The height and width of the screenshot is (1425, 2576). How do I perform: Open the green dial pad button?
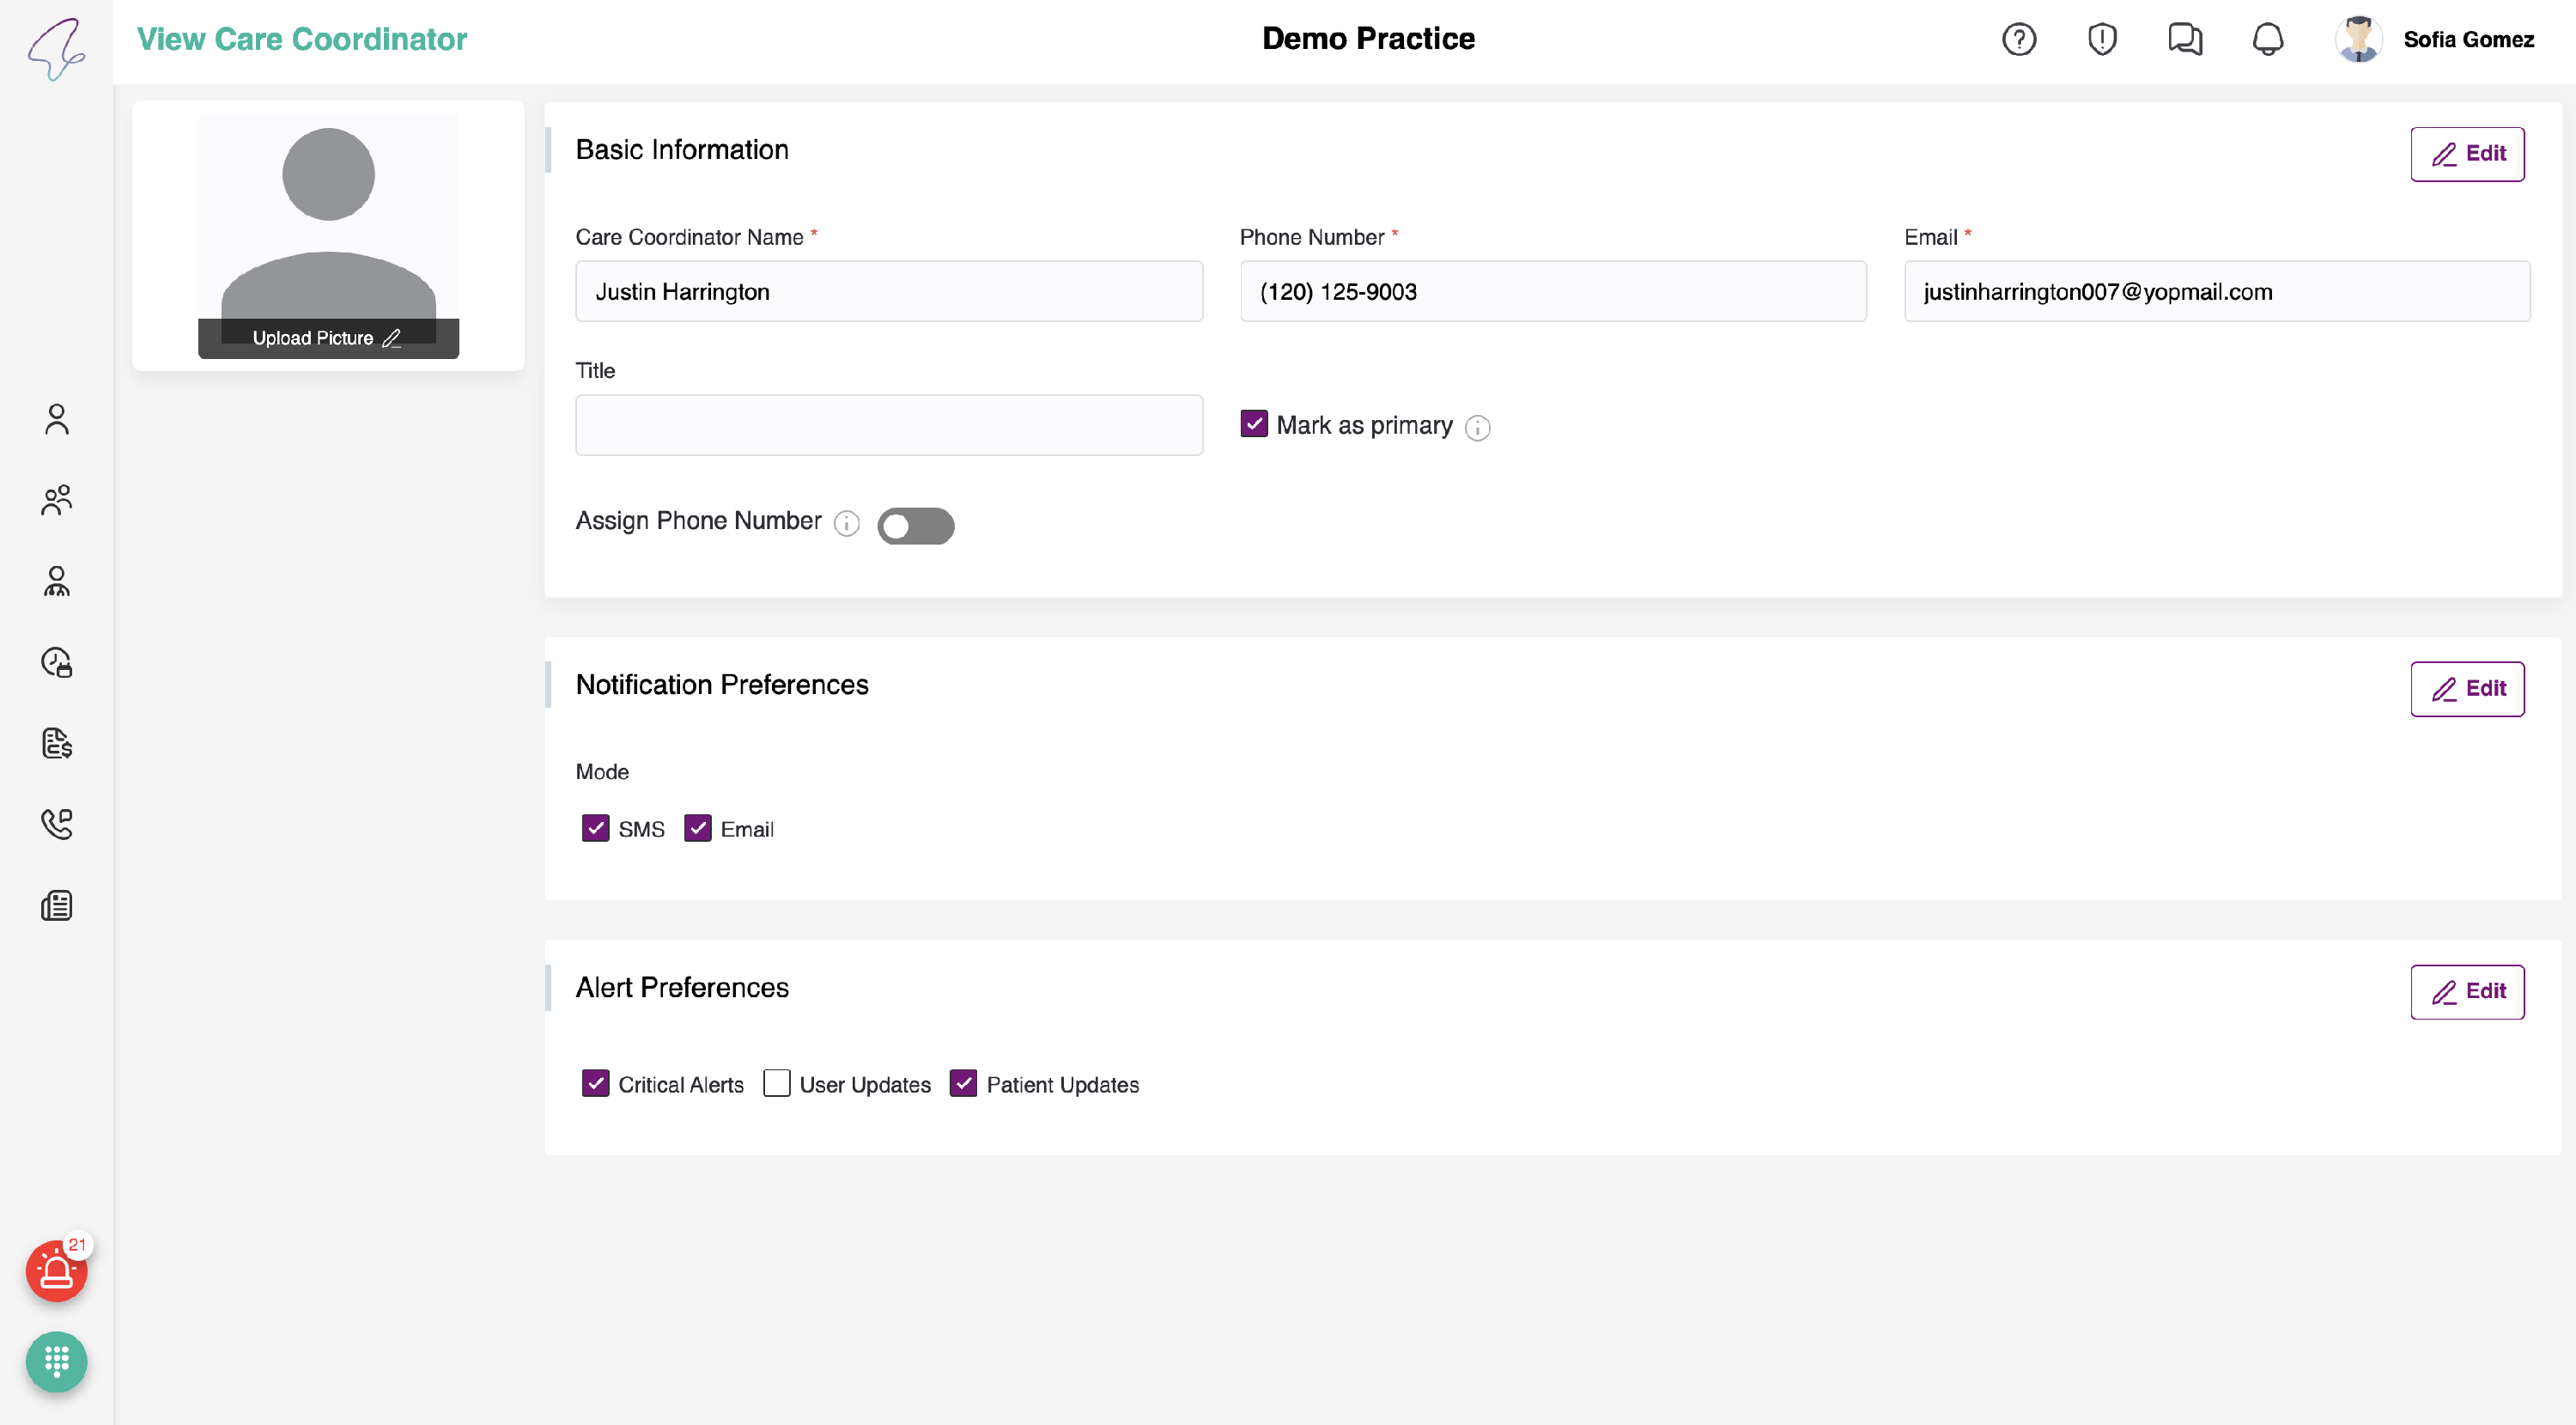tap(56, 1361)
